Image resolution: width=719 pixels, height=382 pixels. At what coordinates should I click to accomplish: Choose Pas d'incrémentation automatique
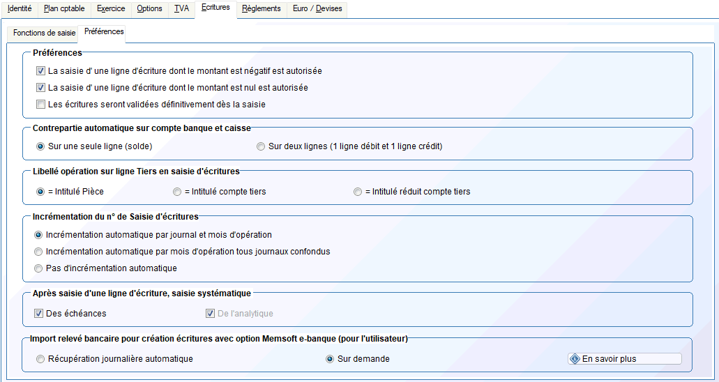[x=39, y=268]
